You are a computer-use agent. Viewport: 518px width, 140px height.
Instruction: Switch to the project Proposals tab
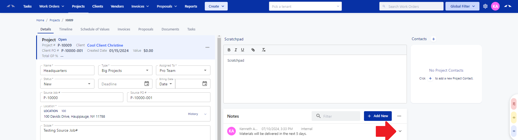(x=146, y=29)
